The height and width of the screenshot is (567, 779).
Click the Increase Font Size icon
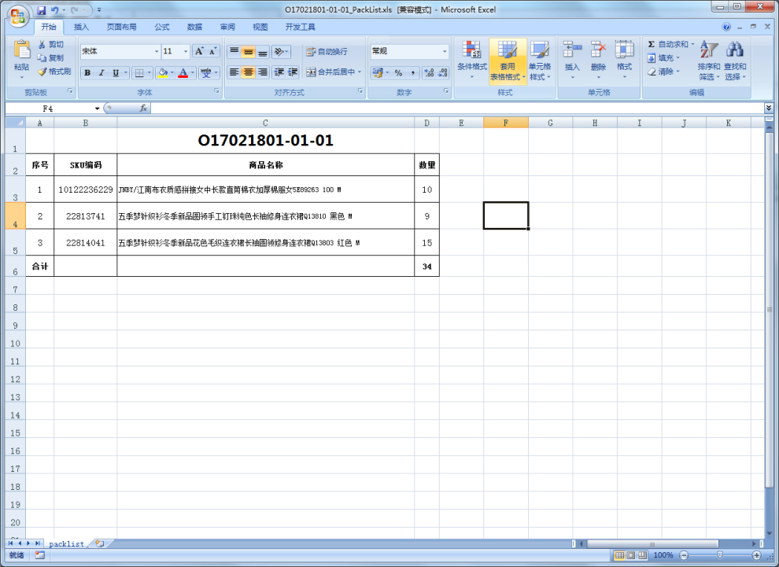coord(199,51)
